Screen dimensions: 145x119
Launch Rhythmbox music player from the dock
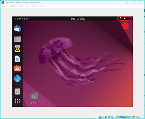coord(17,49)
